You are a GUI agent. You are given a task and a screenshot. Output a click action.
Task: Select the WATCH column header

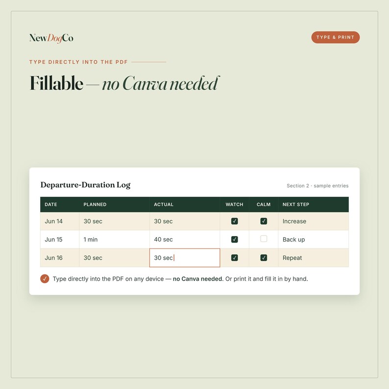coord(235,204)
